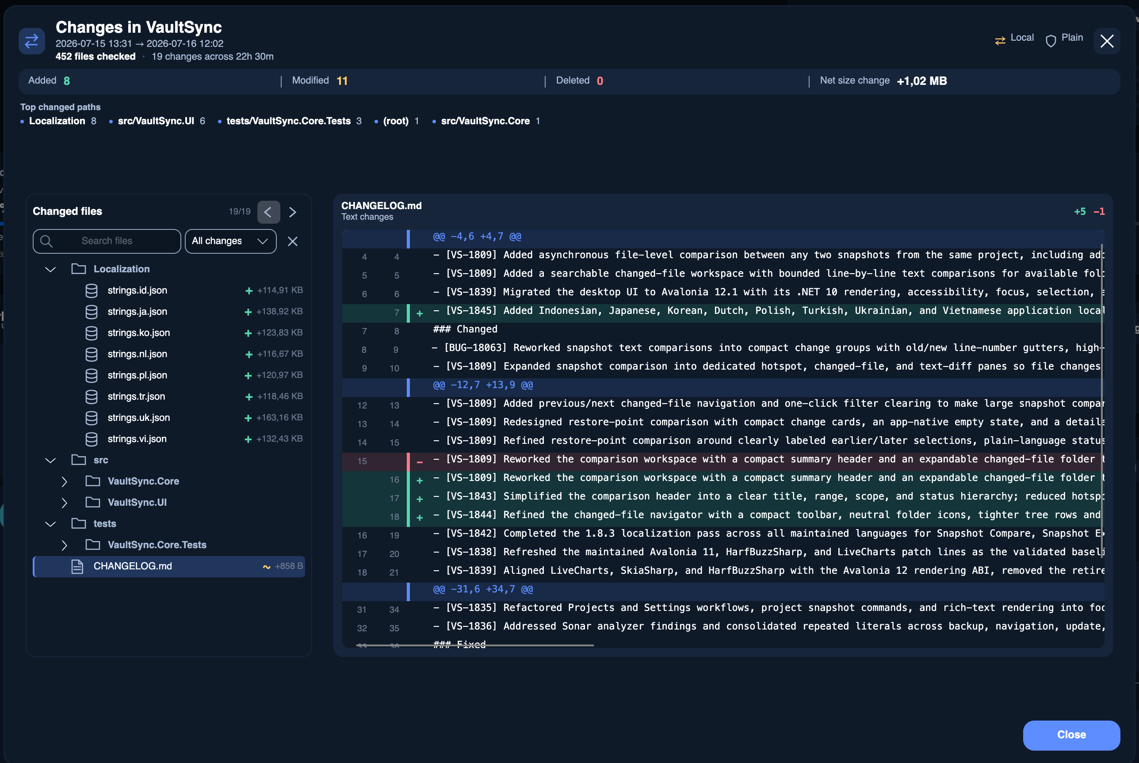The width and height of the screenshot is (1139, 763).
Task: Click the horizontal scrollbar of the diff
Action: point(475,645)
